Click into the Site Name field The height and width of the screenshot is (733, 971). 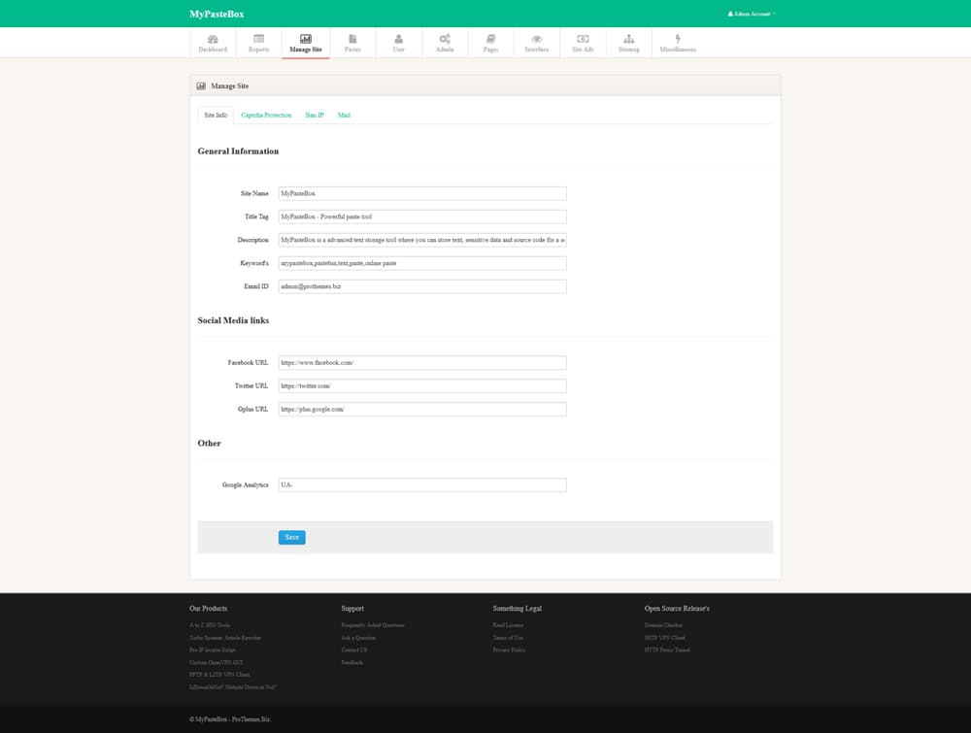[x=421, y=194]
